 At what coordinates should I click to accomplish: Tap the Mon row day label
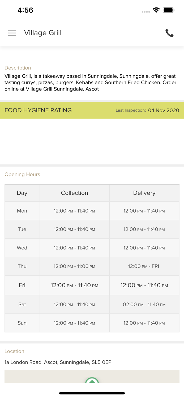click(x=22, y=211)
